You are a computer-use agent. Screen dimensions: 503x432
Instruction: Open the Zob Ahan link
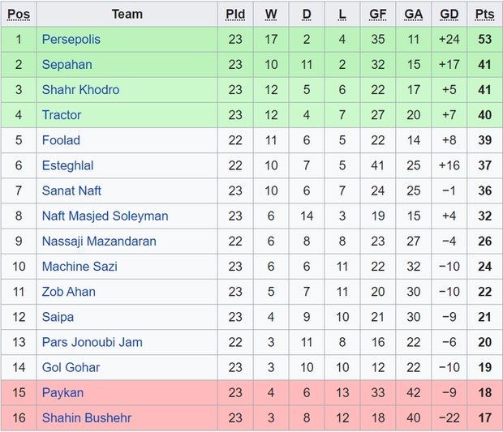[x=68, y=292]
